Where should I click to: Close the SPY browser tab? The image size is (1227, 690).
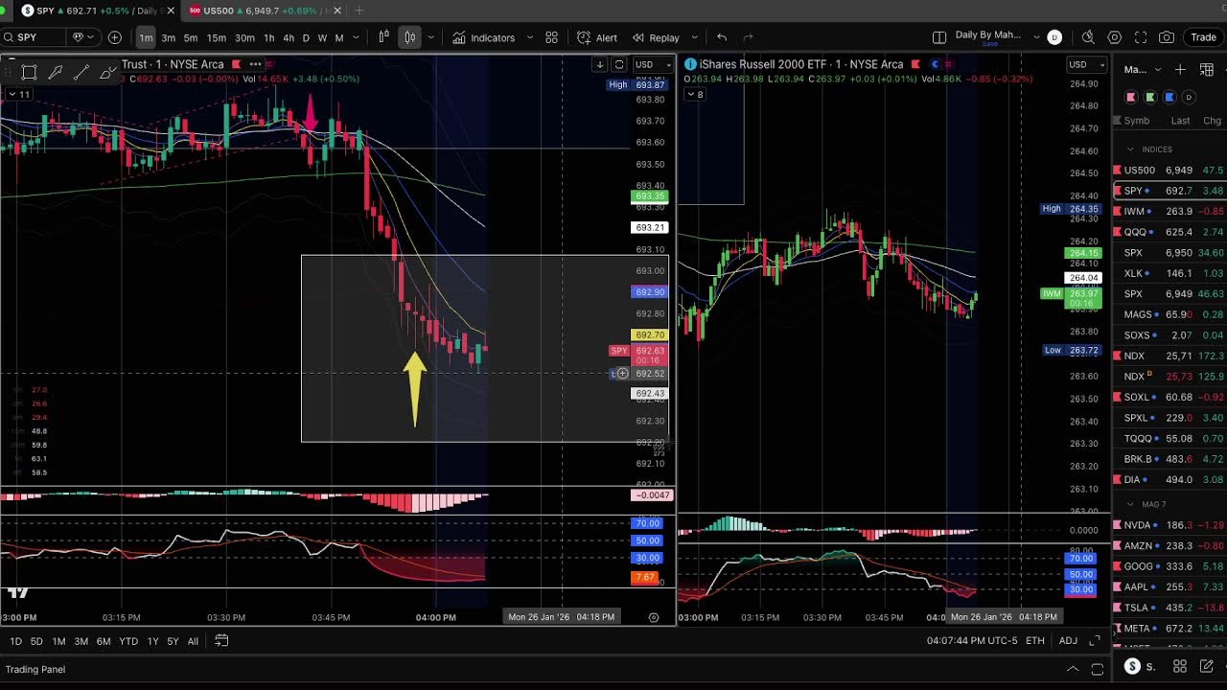171,11
